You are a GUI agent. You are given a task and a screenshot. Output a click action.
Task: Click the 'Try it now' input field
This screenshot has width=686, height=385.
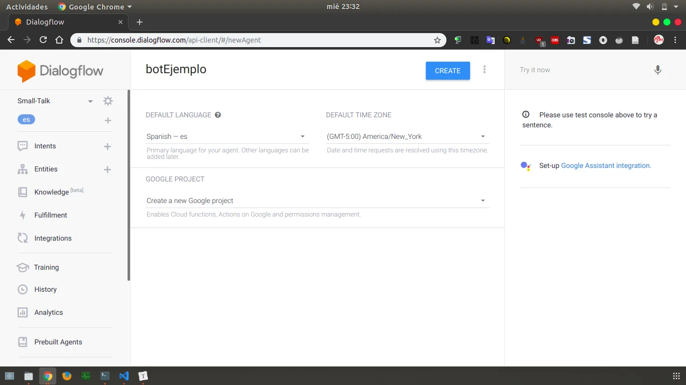583,70
